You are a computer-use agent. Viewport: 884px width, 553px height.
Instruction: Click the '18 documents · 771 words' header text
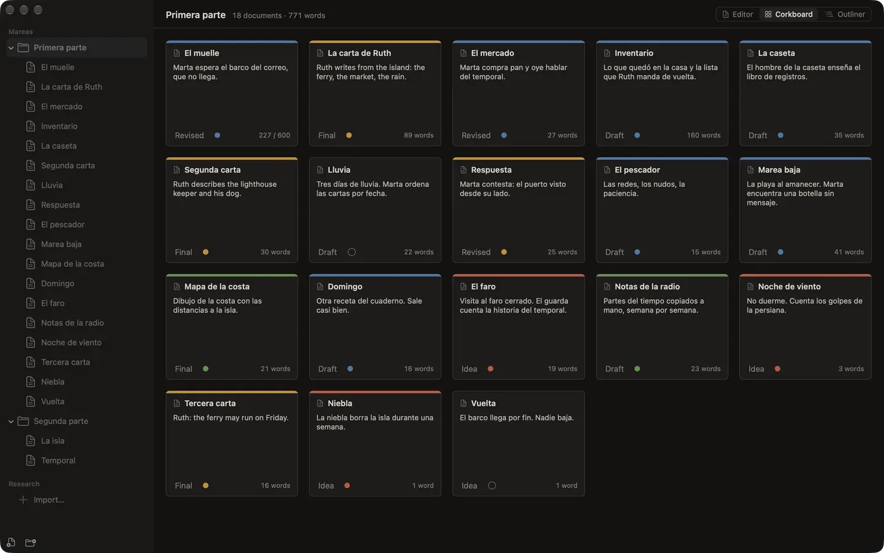(279, 15)
